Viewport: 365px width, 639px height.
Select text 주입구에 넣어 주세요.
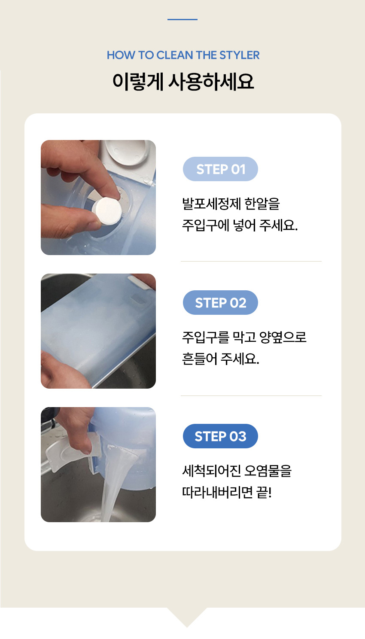pyautogui.click(x=240, y=225)
